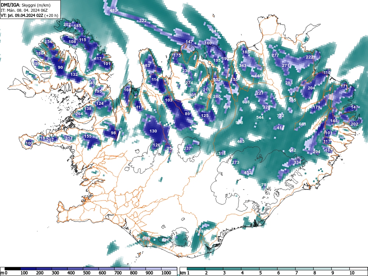This screenshot has height=276, width=368.
Task: Click the visibility value 125
Action: pyautogui.click(x=205, y=116)
